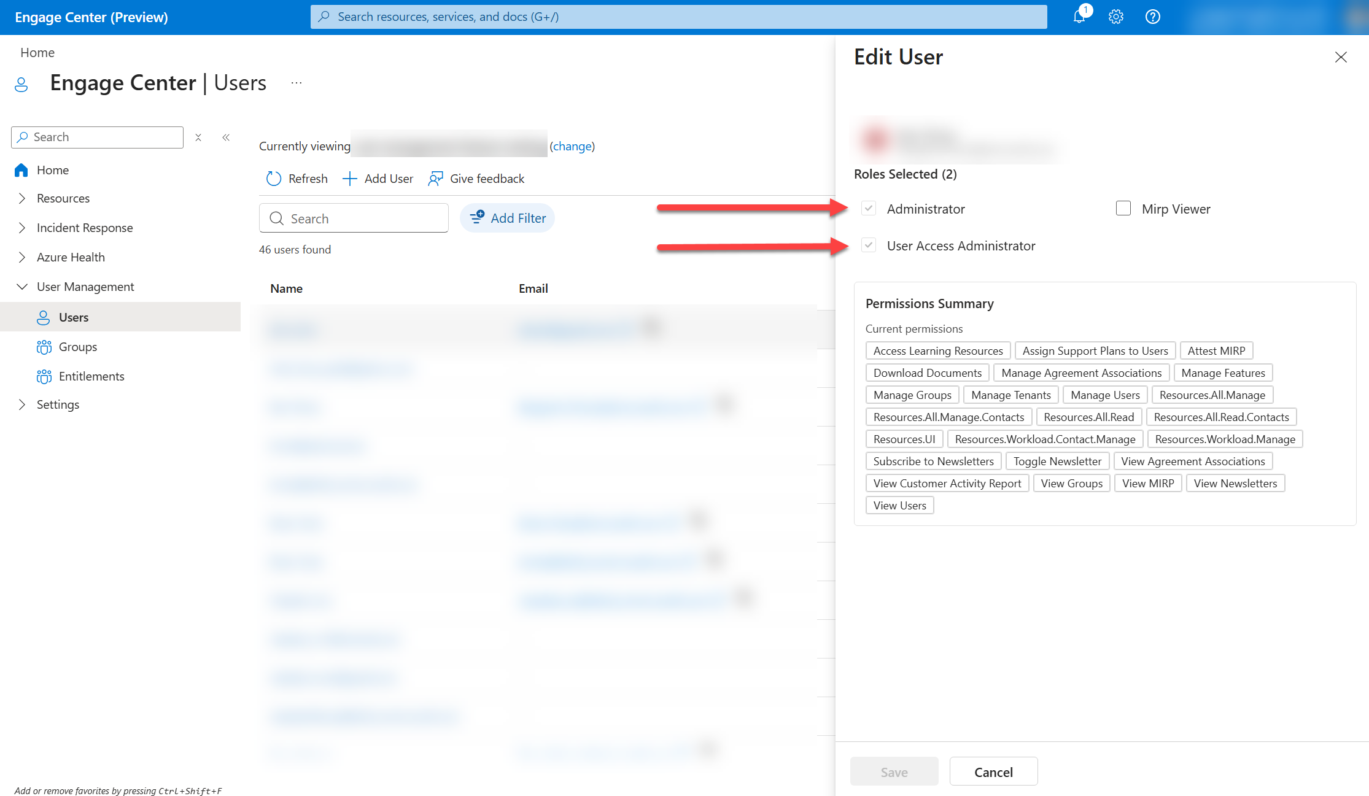The width and height of the screenshot is (1369, 796).
Task: Click the Home house icon in sidebar
Action: (21, 170)
